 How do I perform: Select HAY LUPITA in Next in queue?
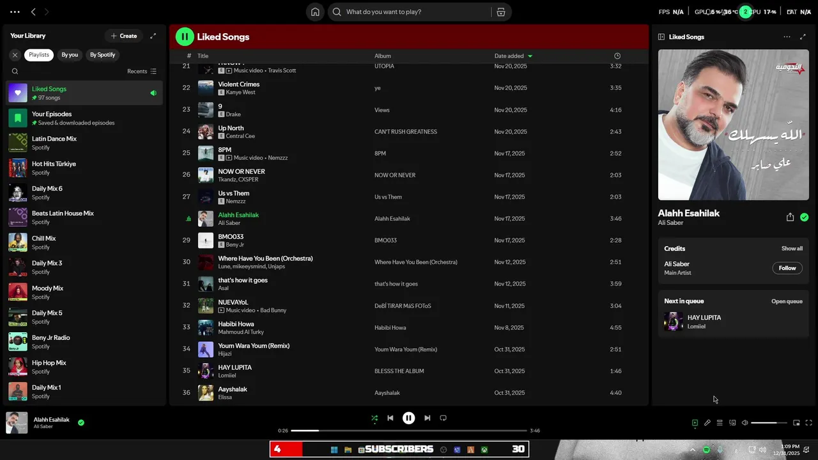click(x=733, y=321)
